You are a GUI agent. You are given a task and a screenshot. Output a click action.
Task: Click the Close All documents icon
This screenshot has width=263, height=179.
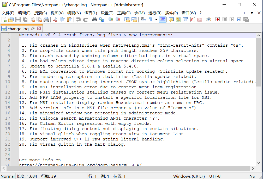point(39,20)
